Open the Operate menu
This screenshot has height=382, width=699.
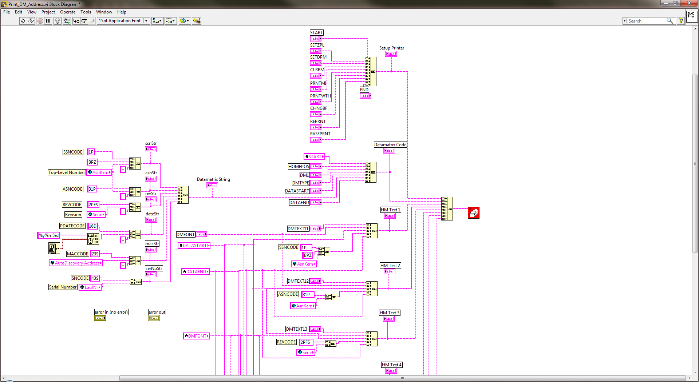[68, 12]
